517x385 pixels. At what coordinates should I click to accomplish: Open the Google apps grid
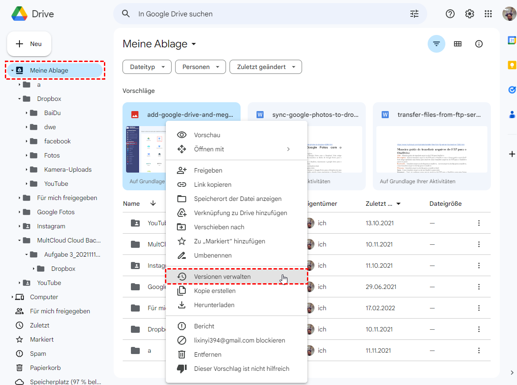(488, 14)
